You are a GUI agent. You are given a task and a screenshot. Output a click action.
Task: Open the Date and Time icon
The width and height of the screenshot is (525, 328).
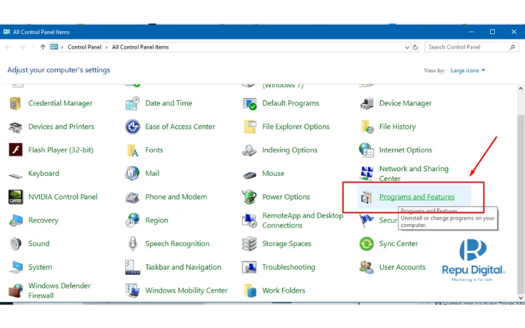coord(133,104)
